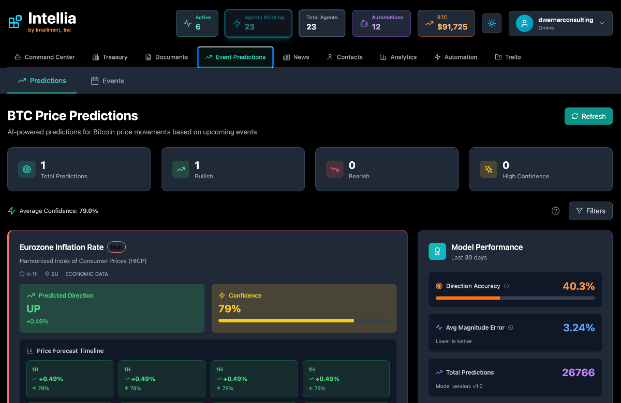Click the Bearish downtrend icon
Viewport: 621px width, 403px height.
pos(334,169)
